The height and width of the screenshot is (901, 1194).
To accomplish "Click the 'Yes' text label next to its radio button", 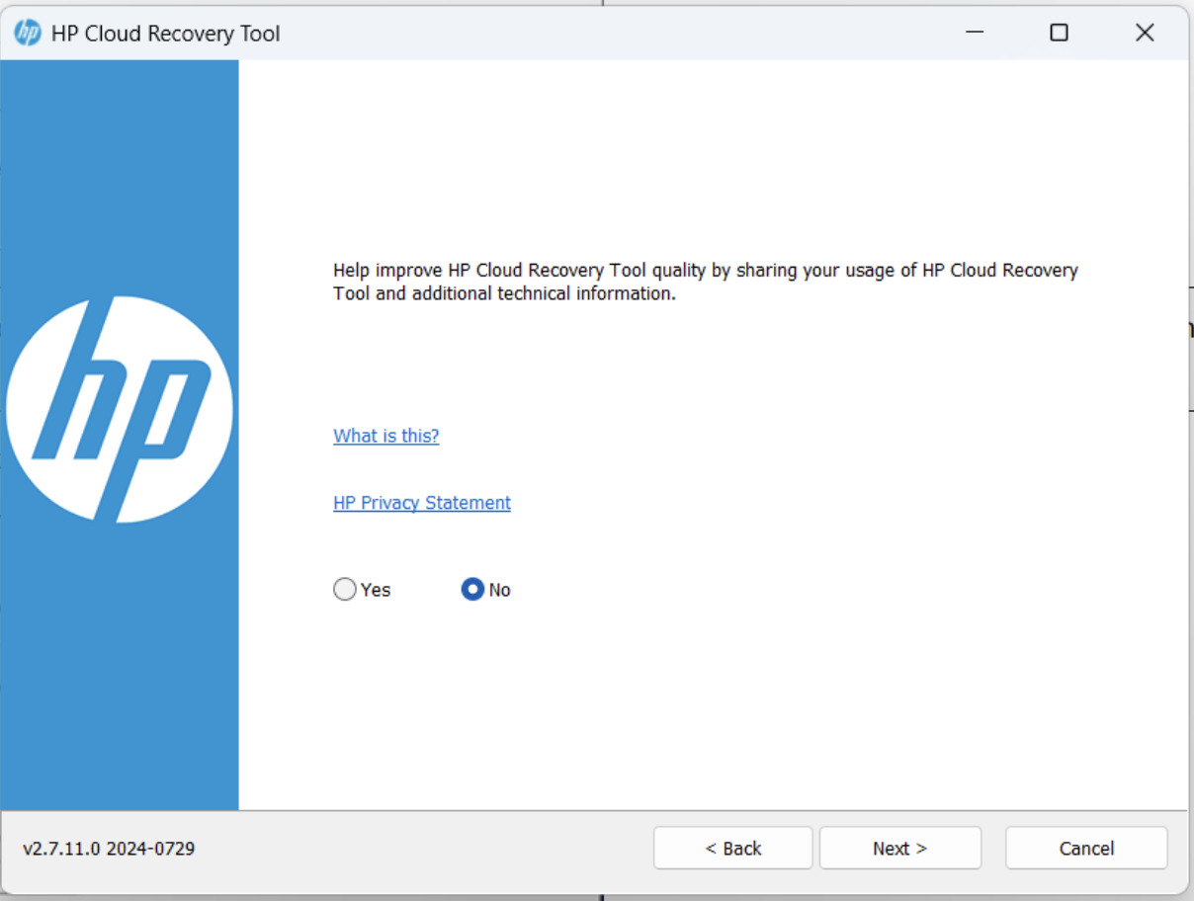I will click(374, 589).
